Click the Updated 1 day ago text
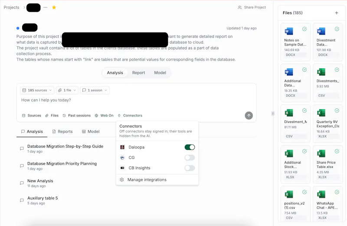 tap(242, 28)
